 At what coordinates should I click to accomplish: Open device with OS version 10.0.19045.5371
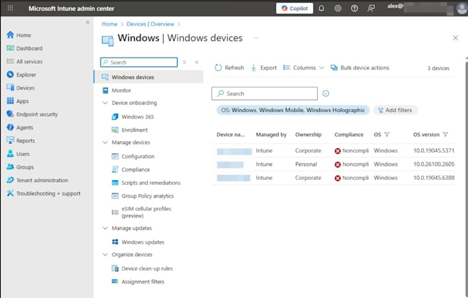pyautogui.click(x=234, y=151)
